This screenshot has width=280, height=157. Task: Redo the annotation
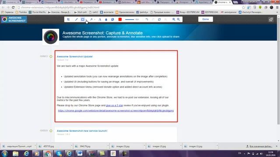point(153,19)
